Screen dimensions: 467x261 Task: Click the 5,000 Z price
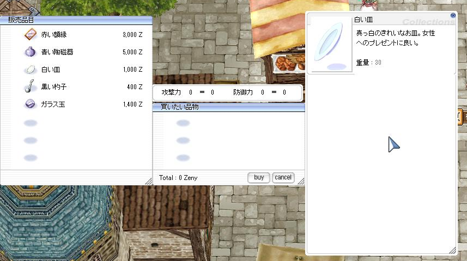click(x=132, y=52)
